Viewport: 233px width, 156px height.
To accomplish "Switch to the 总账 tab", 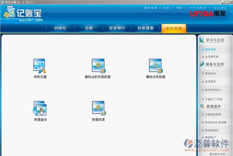I will pos(89,28).
